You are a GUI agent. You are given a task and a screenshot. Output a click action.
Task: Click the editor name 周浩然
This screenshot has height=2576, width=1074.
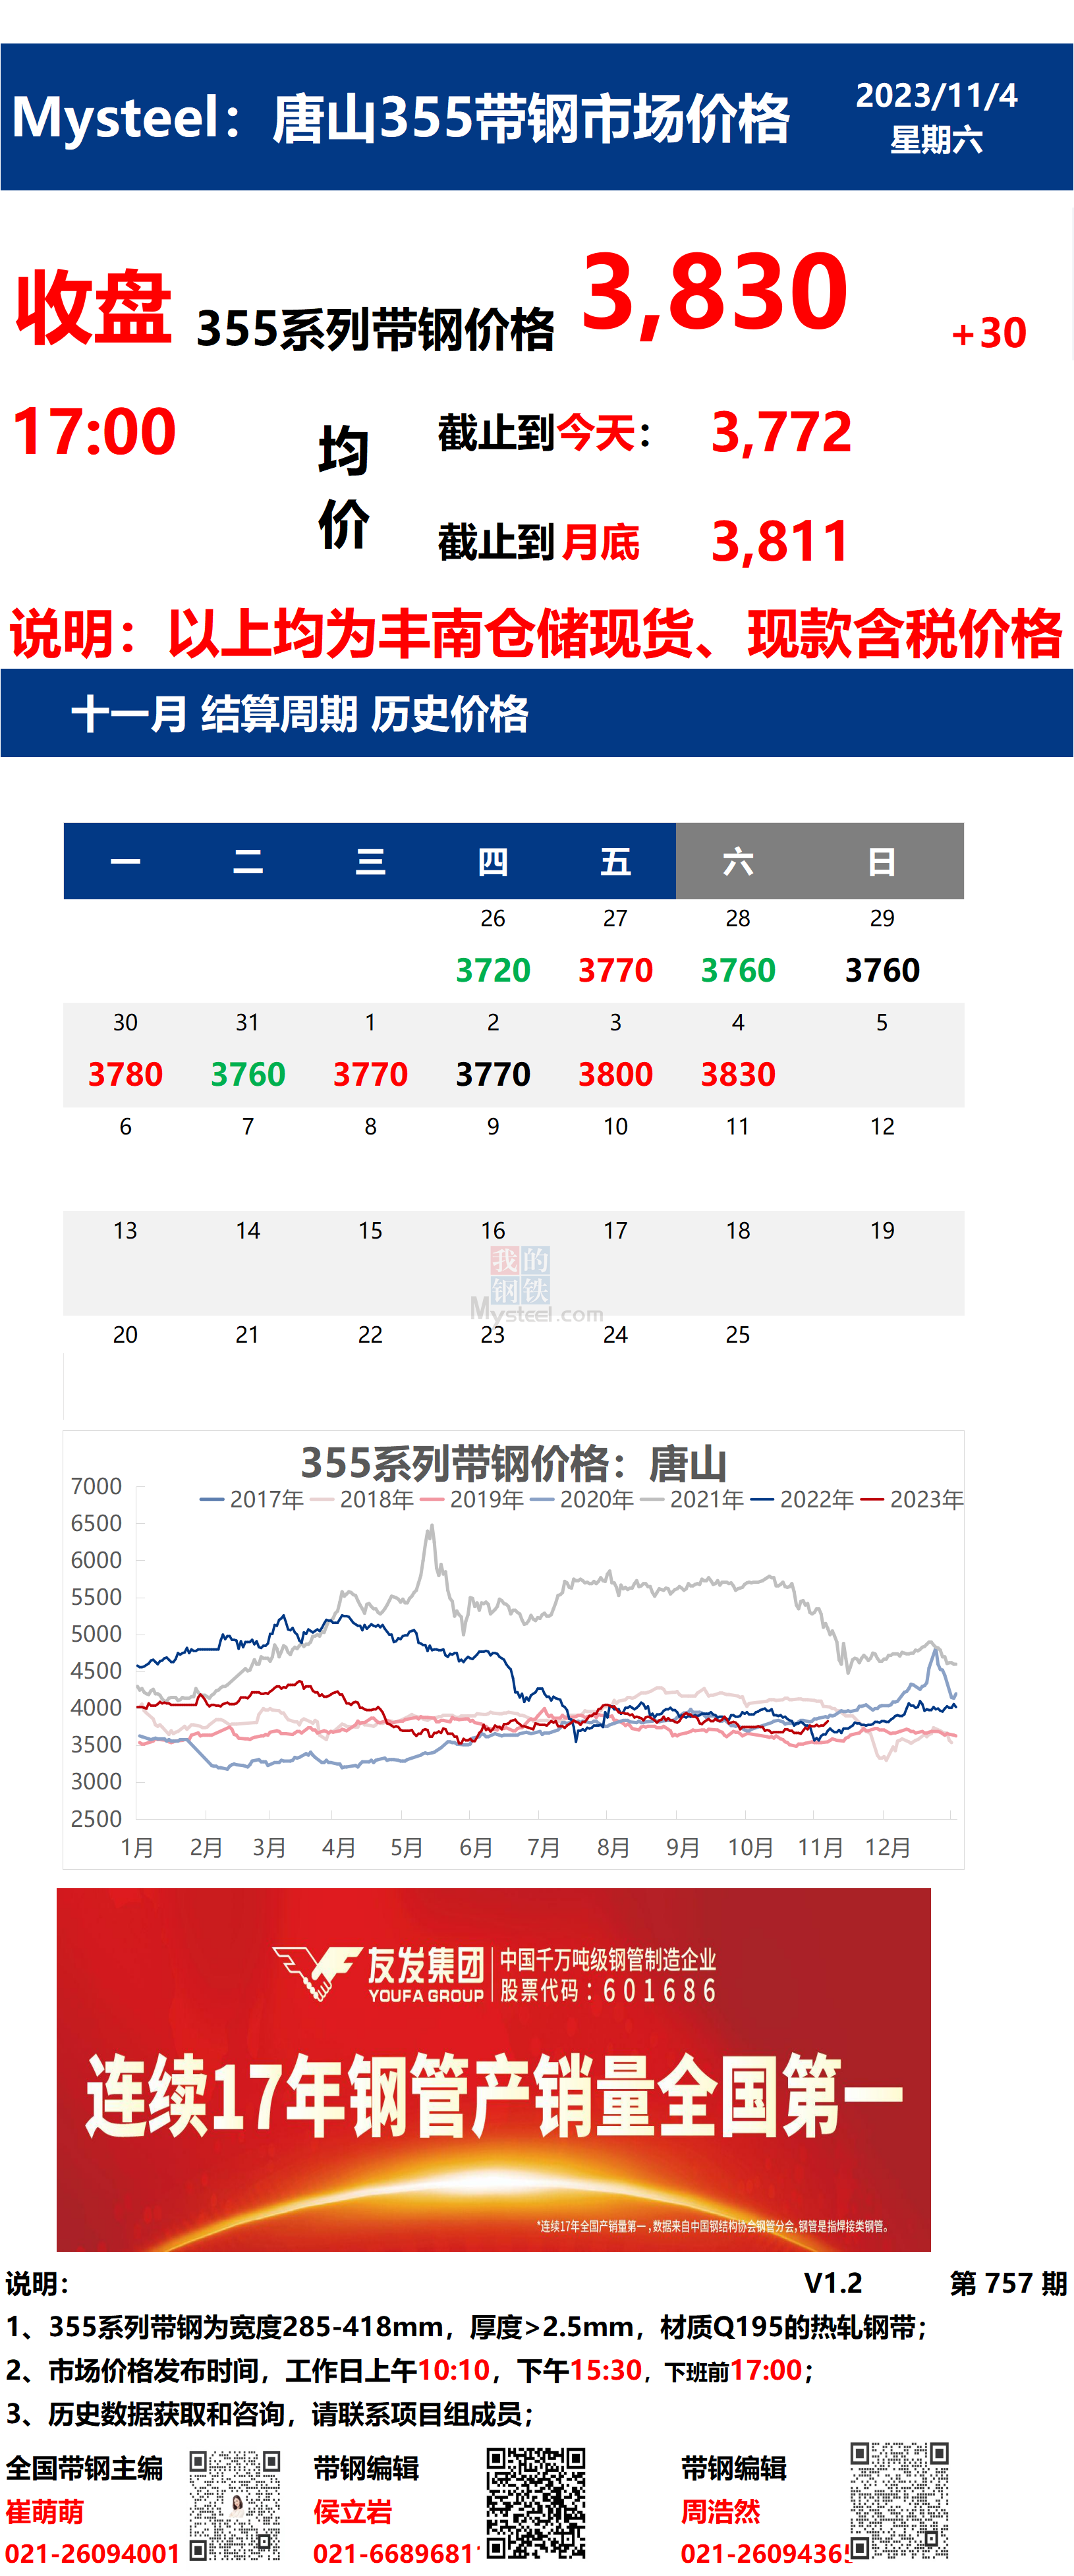721,2511
